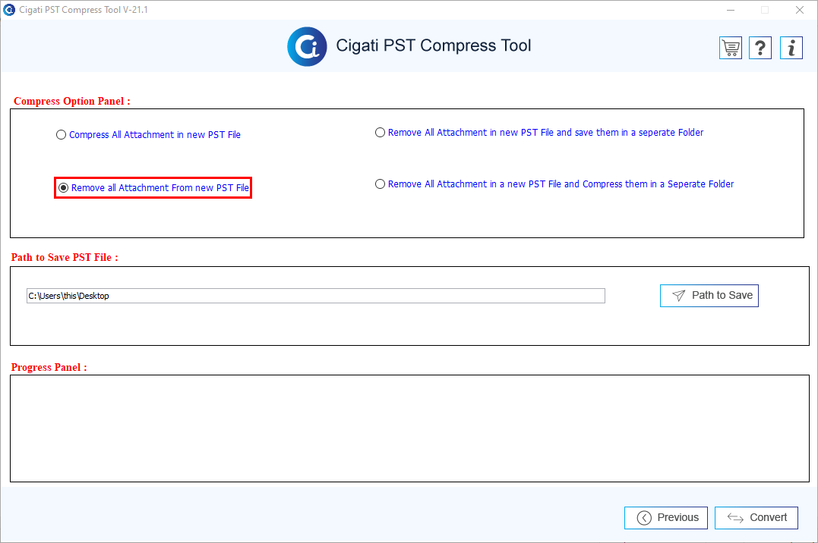
Task: Select Compress All Attachment in new PST File
Action: pyautogui.click(x=148, y=135)
